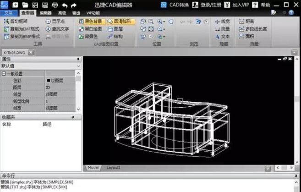This screenshot has height=192, width=301.
Task: Open the zoom in dropdown arrow
Action: click(164, 22)
